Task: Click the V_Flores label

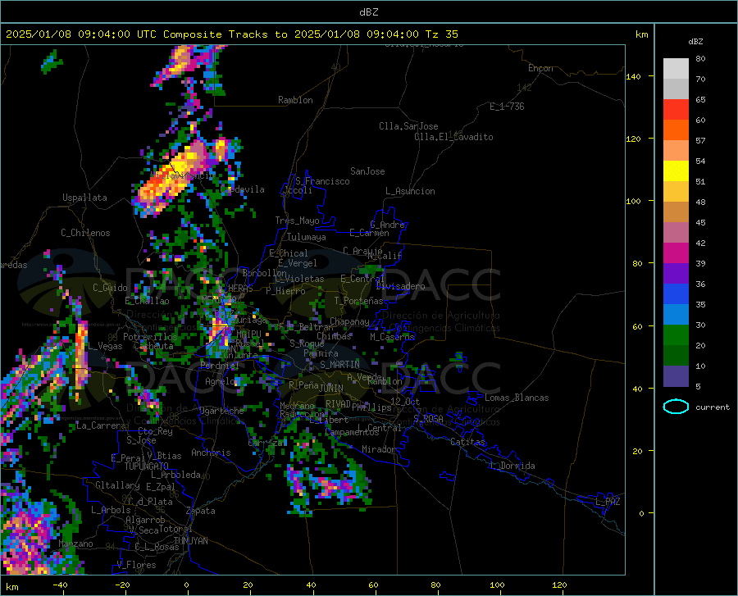Action: point(136,565)
